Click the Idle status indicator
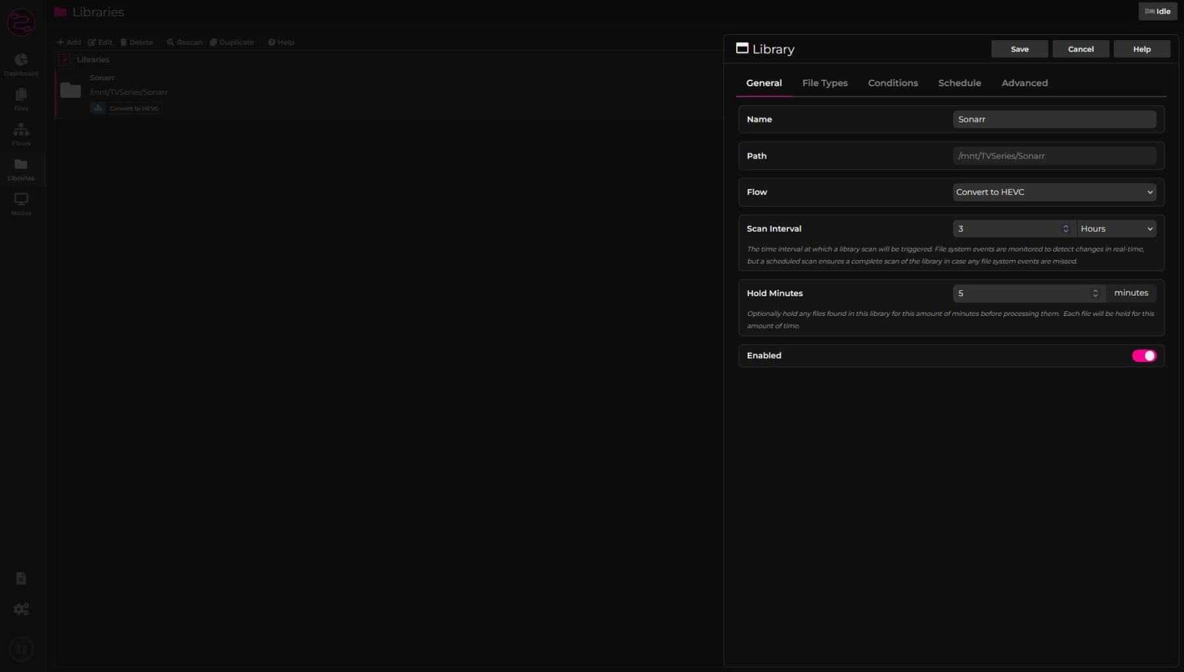1184x672 pixels. pos(1158,11)
